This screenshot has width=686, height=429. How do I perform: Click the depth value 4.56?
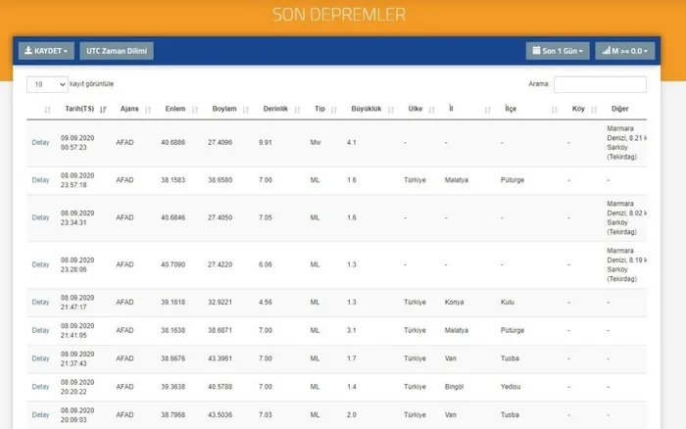[266, 303]
